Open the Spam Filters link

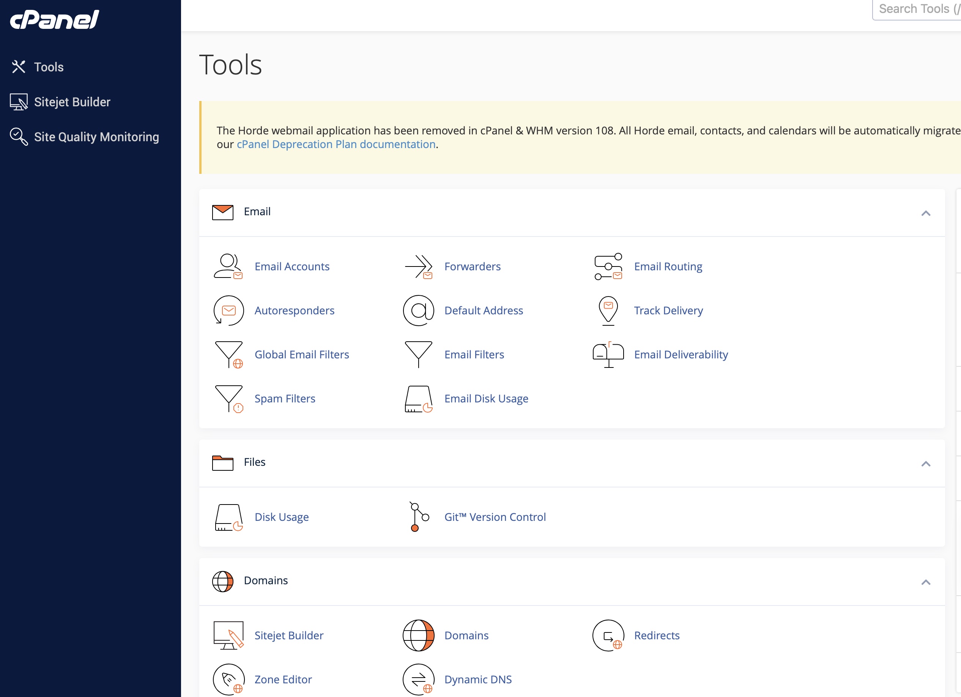click(285, 399)
